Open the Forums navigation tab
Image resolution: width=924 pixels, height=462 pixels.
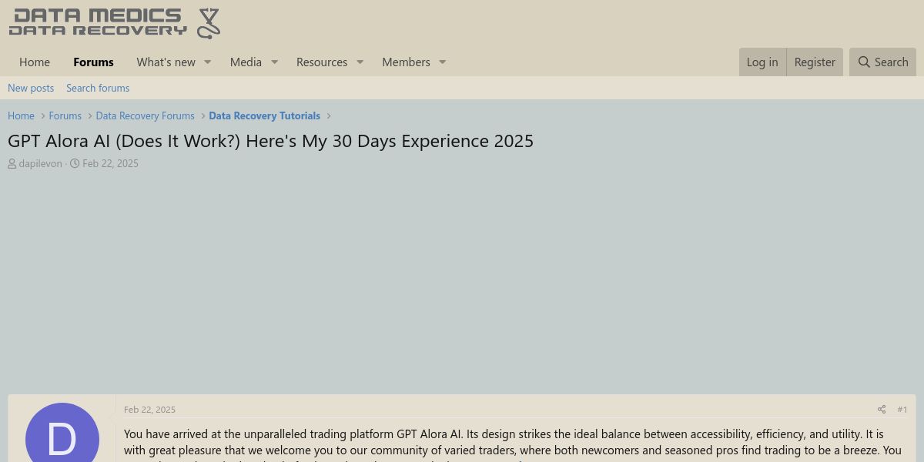(93, 62)
